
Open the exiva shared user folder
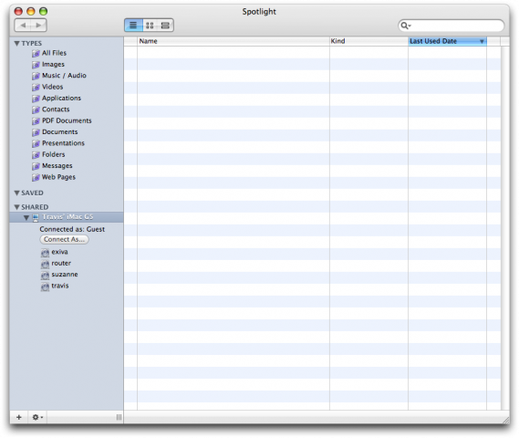click(55, 252)
